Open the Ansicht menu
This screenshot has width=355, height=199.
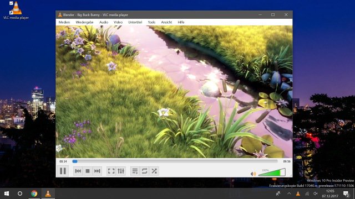point(166,22)
